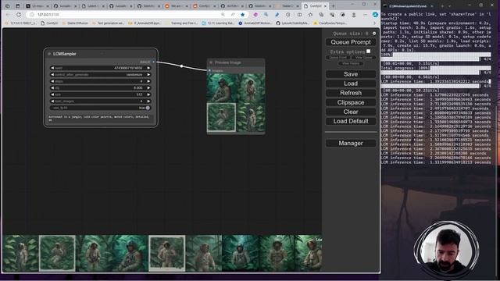Select the white-bordered image in Preview Image node
The height and width of the screenshot is (281, 500).
221,117
